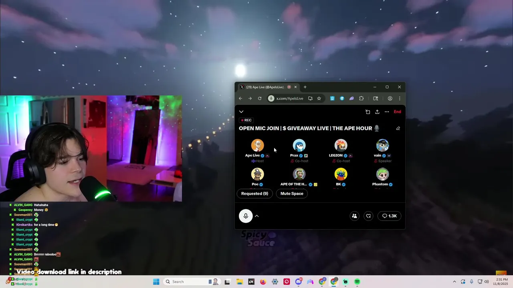The image size is (513, 288).
Task: Open LEGION co-host avatar
Action: (341, 146)
